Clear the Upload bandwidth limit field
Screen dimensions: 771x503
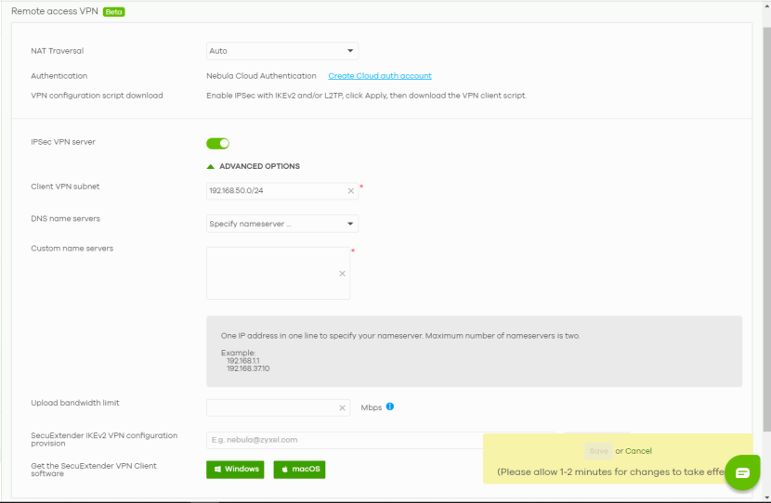point(342,407)
